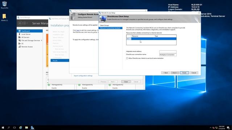Switch to Server Manager taskbar icon
The image size is (232, 130).
pyautogui.click(x=32, y=127)
